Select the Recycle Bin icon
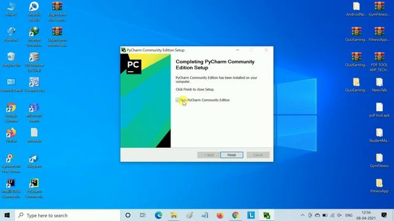 pos(11,60)
